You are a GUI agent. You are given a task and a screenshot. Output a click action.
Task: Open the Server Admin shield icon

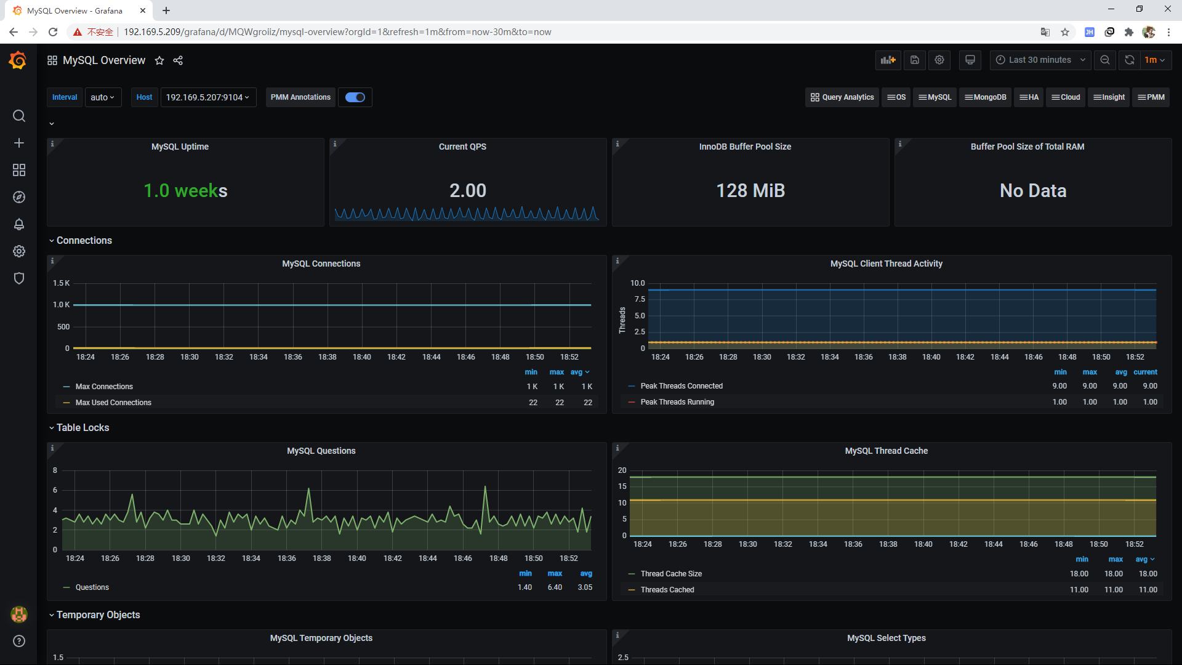tap(19, 278)
